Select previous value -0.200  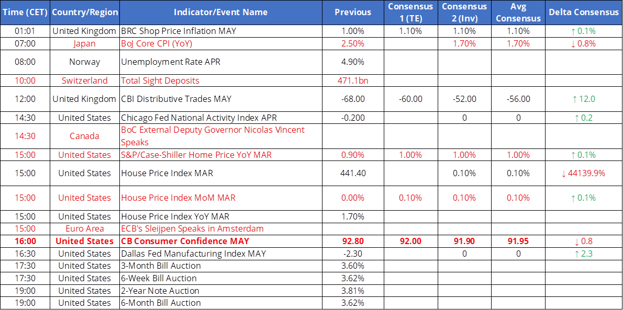point(353,118)
